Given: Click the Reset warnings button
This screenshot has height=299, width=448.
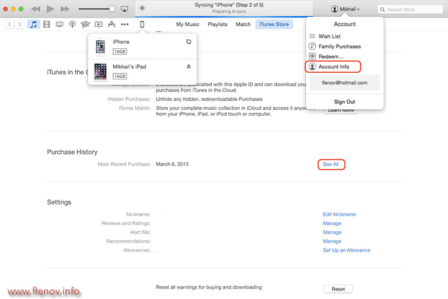Looking at the screenshot, I should (338, 289).
